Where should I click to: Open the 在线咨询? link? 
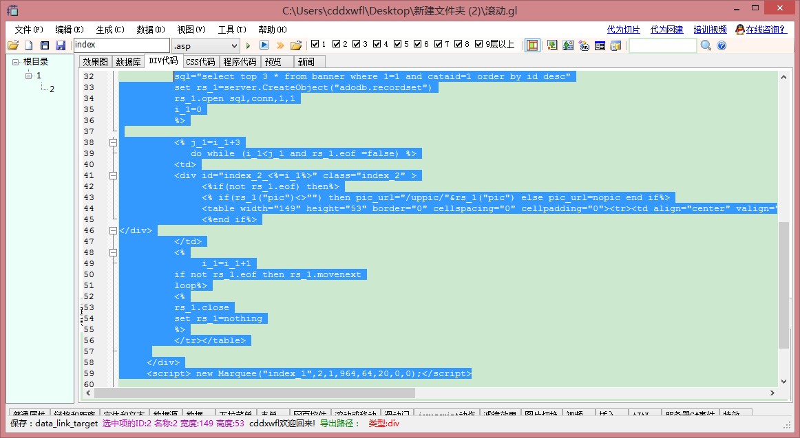[x=766, y=30]
